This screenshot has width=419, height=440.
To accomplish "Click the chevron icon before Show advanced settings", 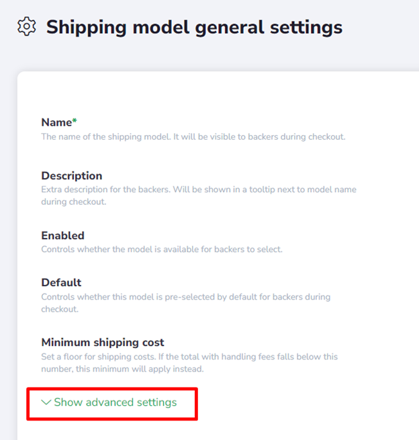I will (x=46, y=402).
